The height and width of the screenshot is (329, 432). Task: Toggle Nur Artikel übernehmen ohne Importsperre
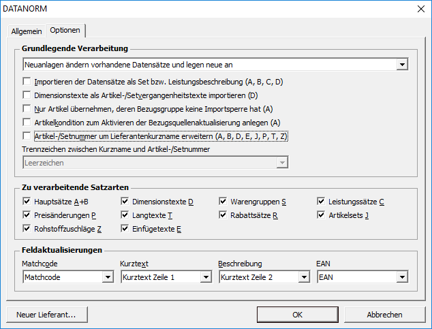coord(27,109)
